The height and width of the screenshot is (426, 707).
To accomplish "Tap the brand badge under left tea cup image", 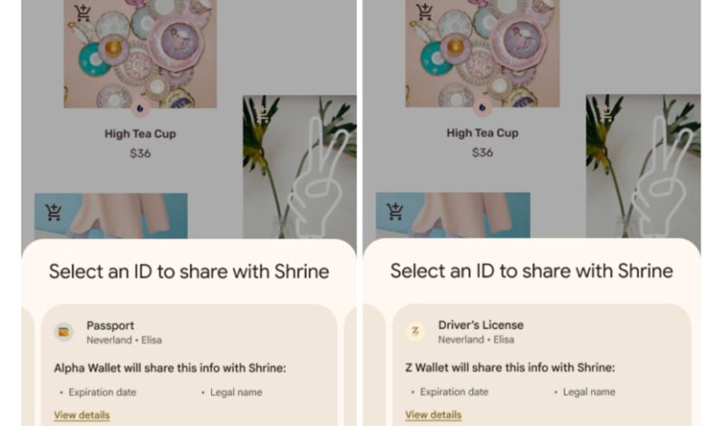I will point(140,108).
